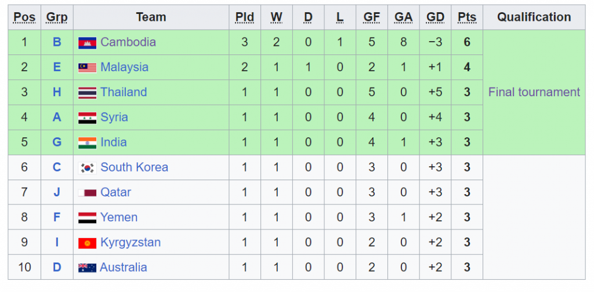Click the Australia flag icon
Screen dimensions: 594x292
click(87, 268)
